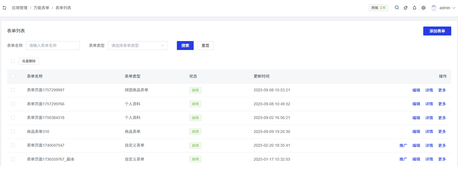Screen dimensions: 458x181
Task: Click the 添加表单 button
Action: pos(437,31)
